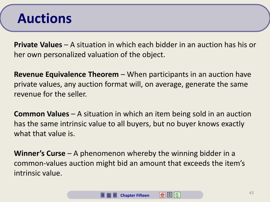This screenshot has width=270, height=202.
Task: Click the Private Values definition text
Action: click(x=135, y=50)
